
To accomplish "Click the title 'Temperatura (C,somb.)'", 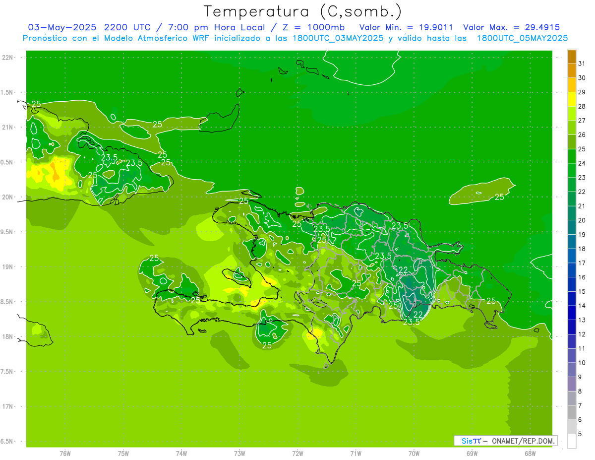I will tap(303, 11).
